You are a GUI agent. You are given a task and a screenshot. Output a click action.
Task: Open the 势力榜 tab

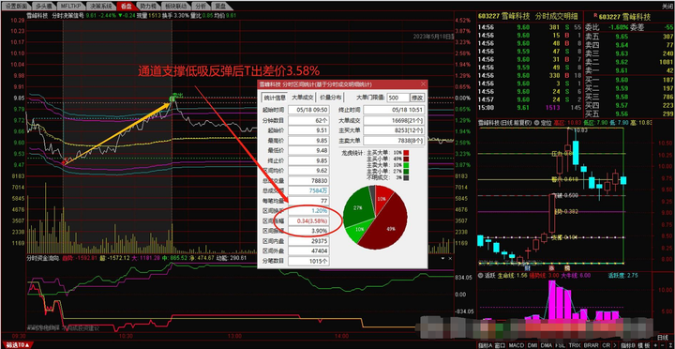pos(148,7)
